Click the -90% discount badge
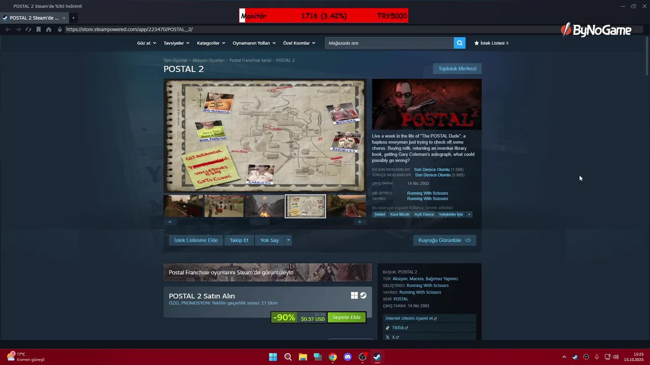The height and width of the screenshot is (365, 650). (284, 317)
